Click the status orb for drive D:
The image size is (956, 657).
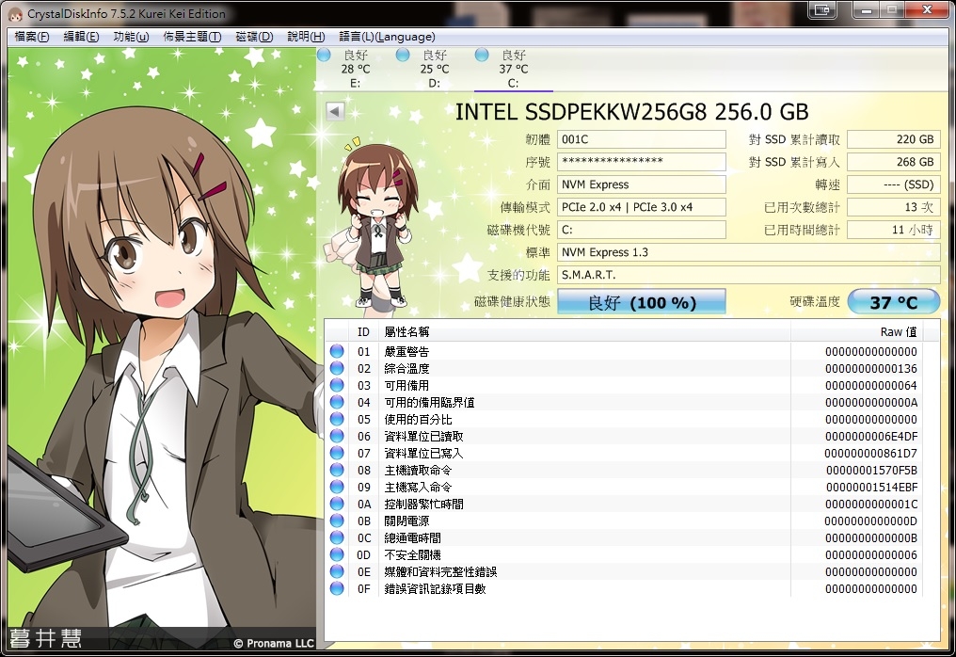pos(403,55)
